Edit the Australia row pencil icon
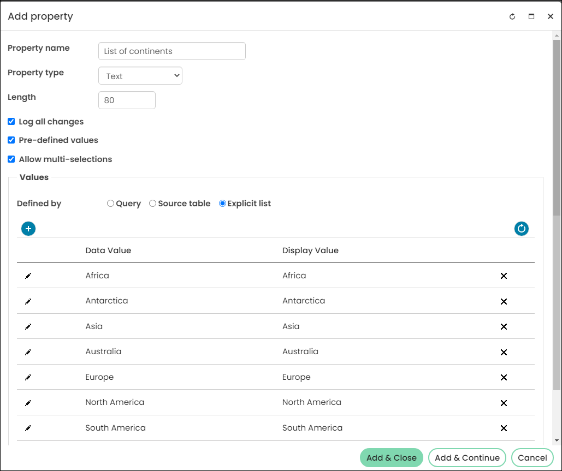Screen dimensions: 562x471 point(28,352)
